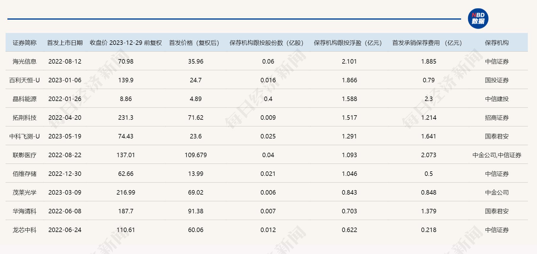Click closing price 110.61
This screenshot has height=254, width=537.
point(126,230)
